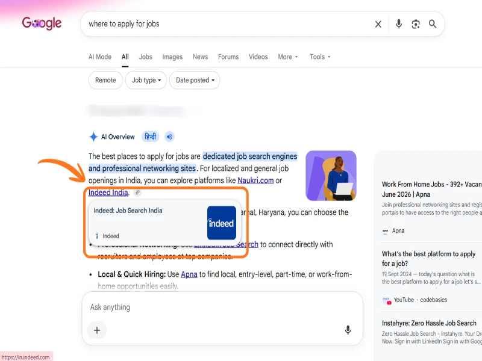The image size is (482, 361).
Task: Click in the search query field
Action: (228, 24)
